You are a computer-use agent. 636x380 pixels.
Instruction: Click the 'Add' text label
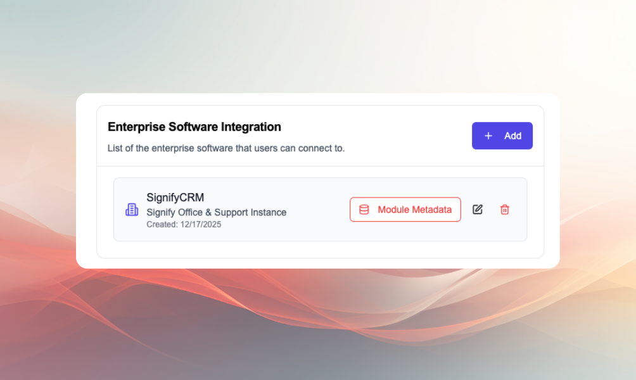[x=512, y=136]
